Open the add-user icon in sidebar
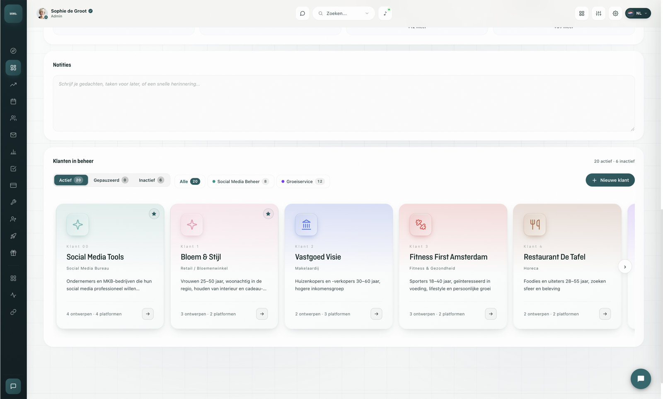The image size is (663, 399). pyautogui.click(x=13, y=219)
